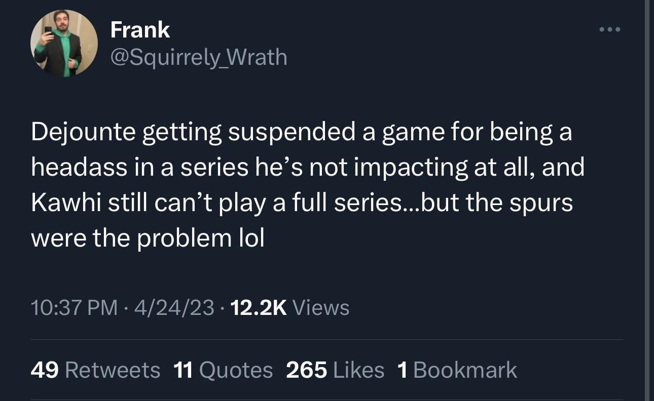Open Frank's profile picture
This screenshot has height=401, width=654.
[64, 44]
